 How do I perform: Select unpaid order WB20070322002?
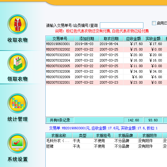tap(106, 49)
